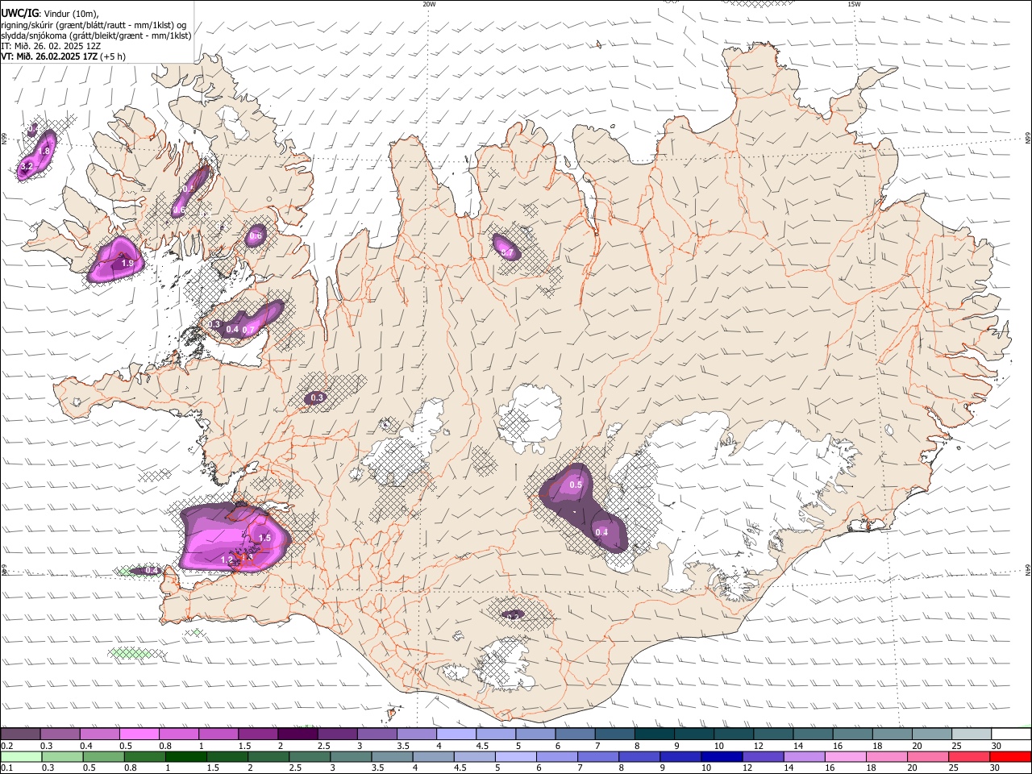The width and height of the screenshot is (1032, 774).
Task: Pick the grey-purple swatch starting at 0.2
Action: pyautogui.click(x=21, y=734)
